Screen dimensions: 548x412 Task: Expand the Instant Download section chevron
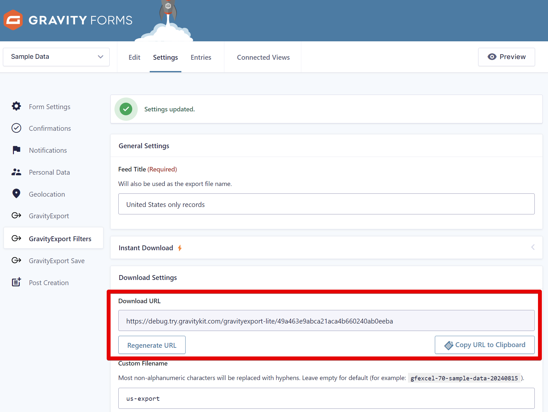pos(533,247)
